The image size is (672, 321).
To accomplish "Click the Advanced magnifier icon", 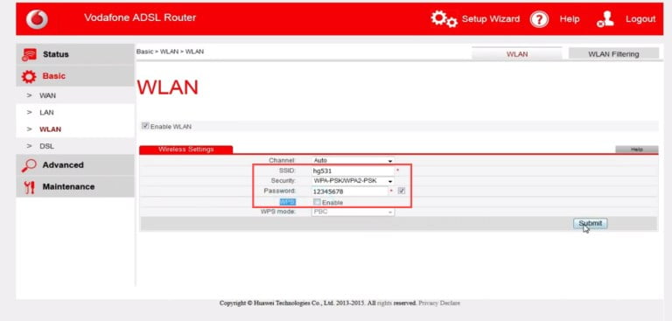I will pos(29,165).
